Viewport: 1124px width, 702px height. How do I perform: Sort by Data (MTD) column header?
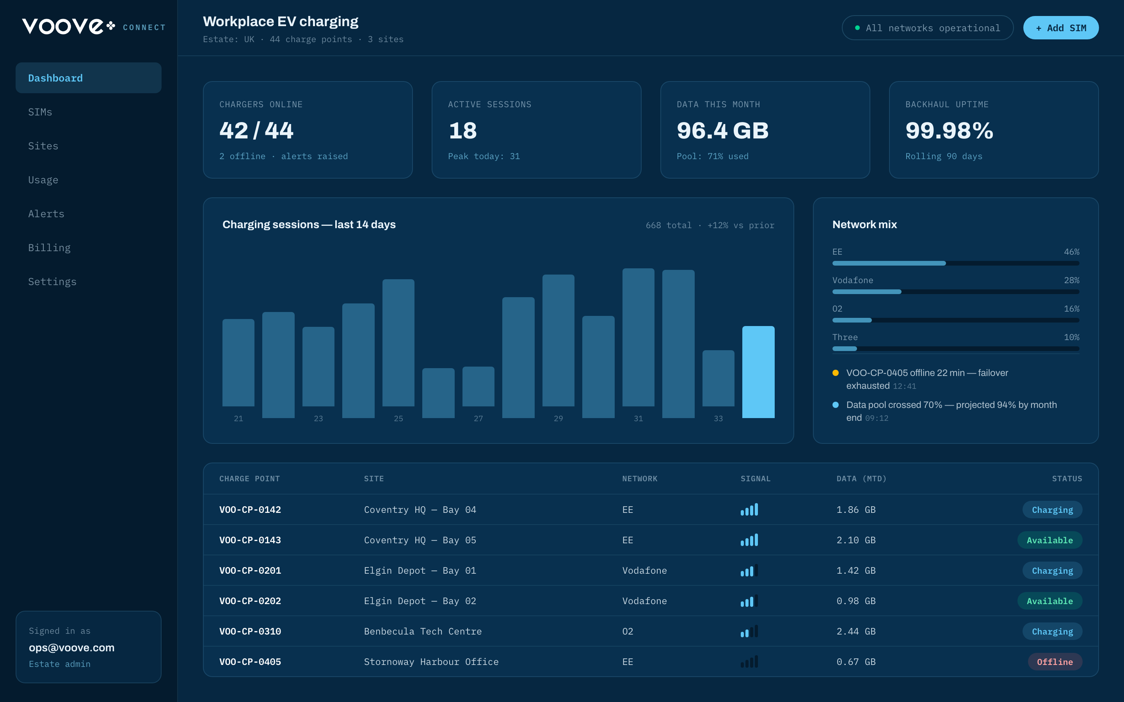862,479
